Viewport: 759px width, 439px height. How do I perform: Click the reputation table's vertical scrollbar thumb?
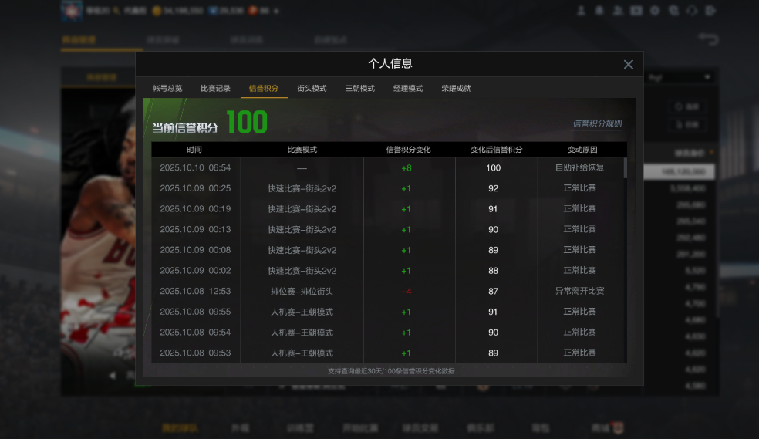(x=625, y=167)
